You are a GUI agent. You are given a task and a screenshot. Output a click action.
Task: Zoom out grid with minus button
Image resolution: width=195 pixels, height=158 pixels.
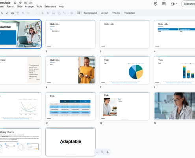[97, 152]
